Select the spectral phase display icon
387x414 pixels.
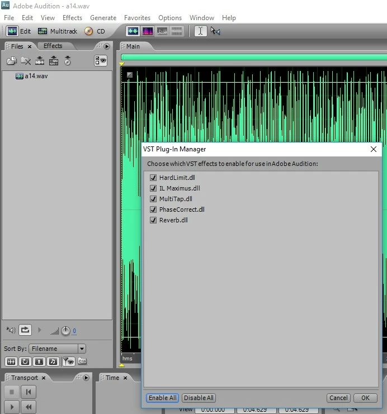177,31
